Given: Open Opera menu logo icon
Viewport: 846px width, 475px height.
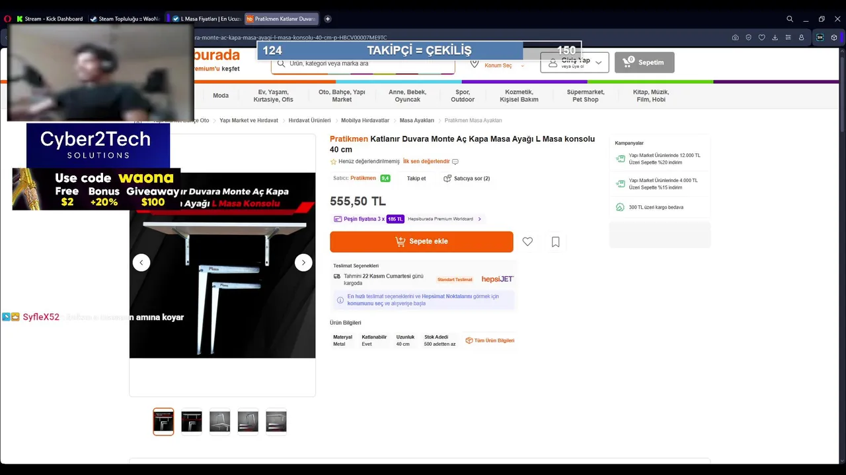Looking at the screenshot, I should [x=7, y=19].
